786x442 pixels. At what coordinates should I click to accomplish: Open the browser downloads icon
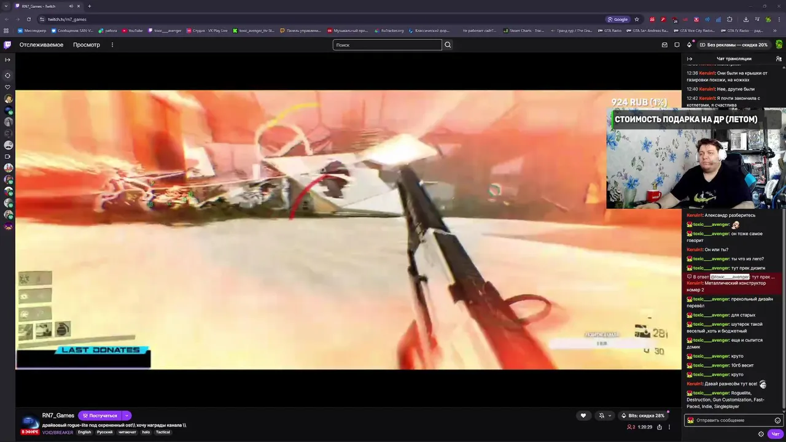(x=745, y=19)
